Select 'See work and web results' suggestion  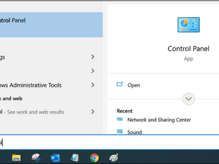coord(51,112)
